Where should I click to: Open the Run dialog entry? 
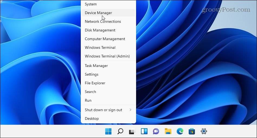[x=108, y=101]
